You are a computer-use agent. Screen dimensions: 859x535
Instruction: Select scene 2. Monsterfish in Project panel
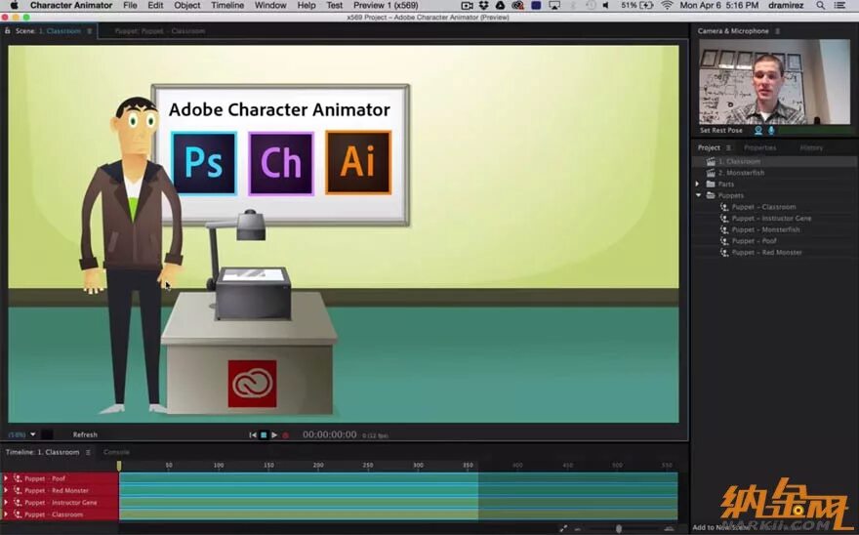(741, 173)
